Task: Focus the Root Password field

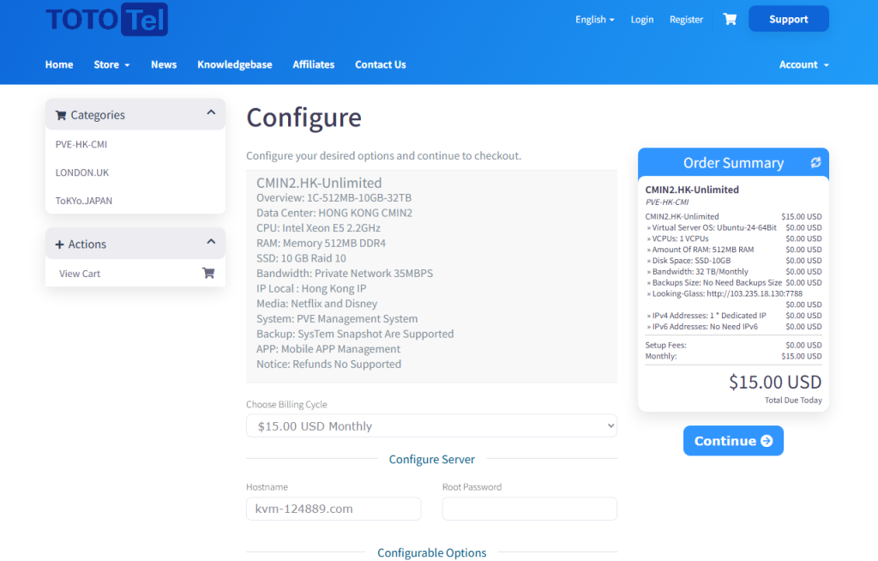Action: (x=529, y=509)
